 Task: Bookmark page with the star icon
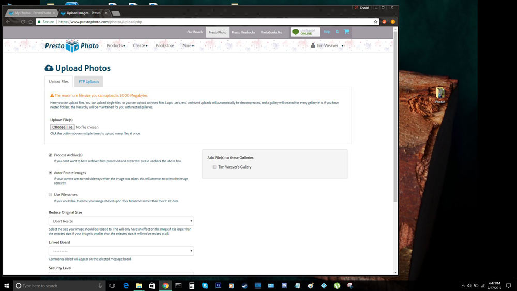point(376,22)
